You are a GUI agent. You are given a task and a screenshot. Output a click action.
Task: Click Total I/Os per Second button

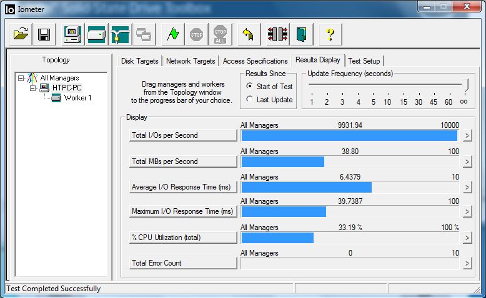[183, 135]
